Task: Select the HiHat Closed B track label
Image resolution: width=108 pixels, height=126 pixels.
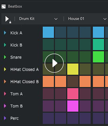Action: (25, 82)
